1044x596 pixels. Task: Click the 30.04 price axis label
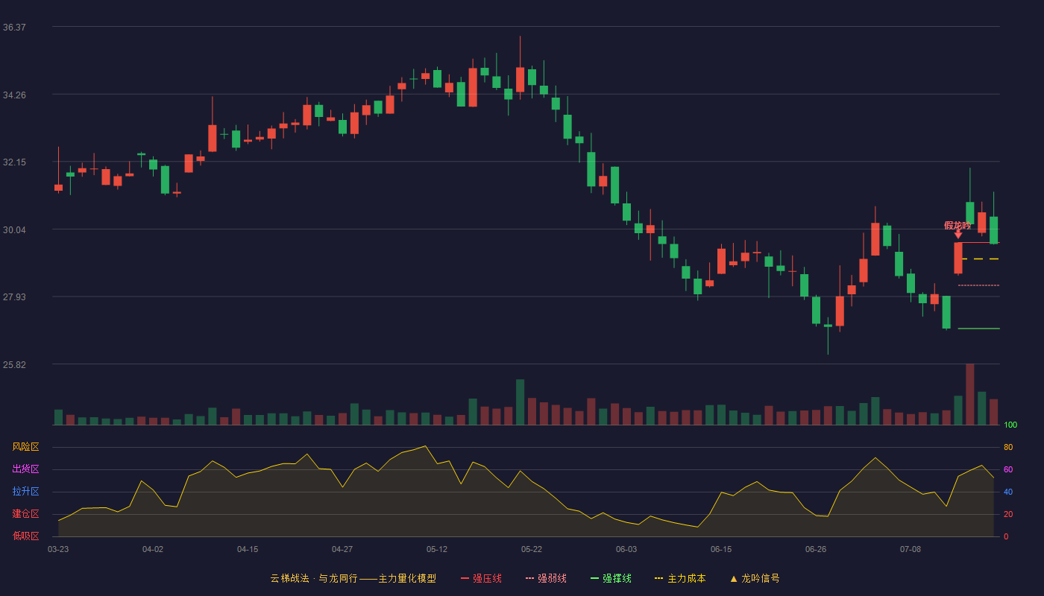coord(14,230)
